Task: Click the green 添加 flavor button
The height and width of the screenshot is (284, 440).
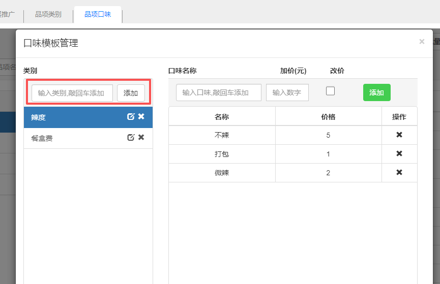Action: click(x=376, y=92)
